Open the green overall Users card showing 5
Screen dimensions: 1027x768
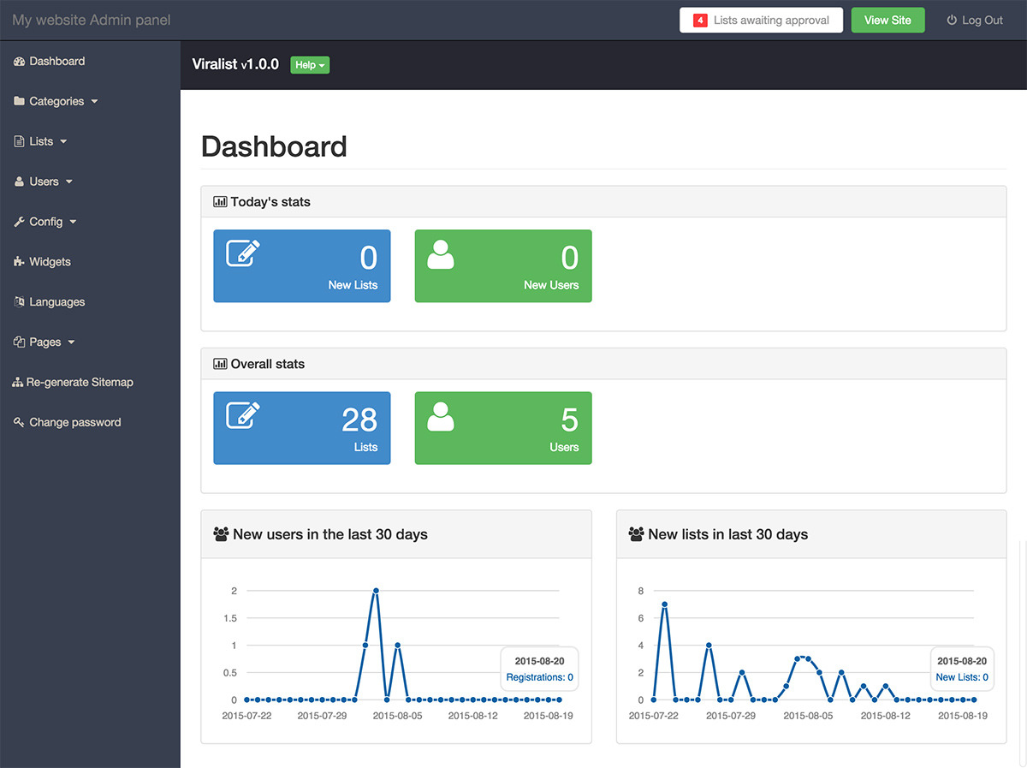tap(503, 428)
